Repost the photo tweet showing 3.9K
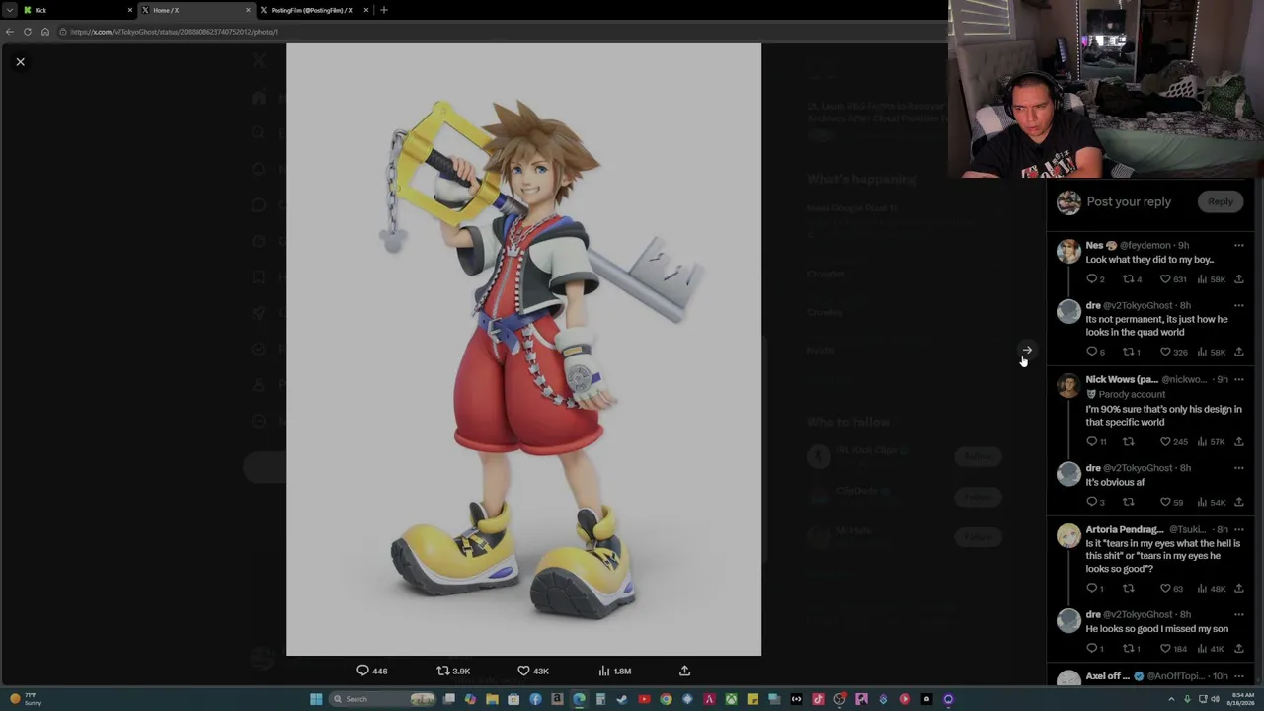 (x=453, y=671)
